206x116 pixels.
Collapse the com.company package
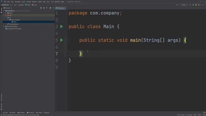pyautogui.click(x=8, y=20)
